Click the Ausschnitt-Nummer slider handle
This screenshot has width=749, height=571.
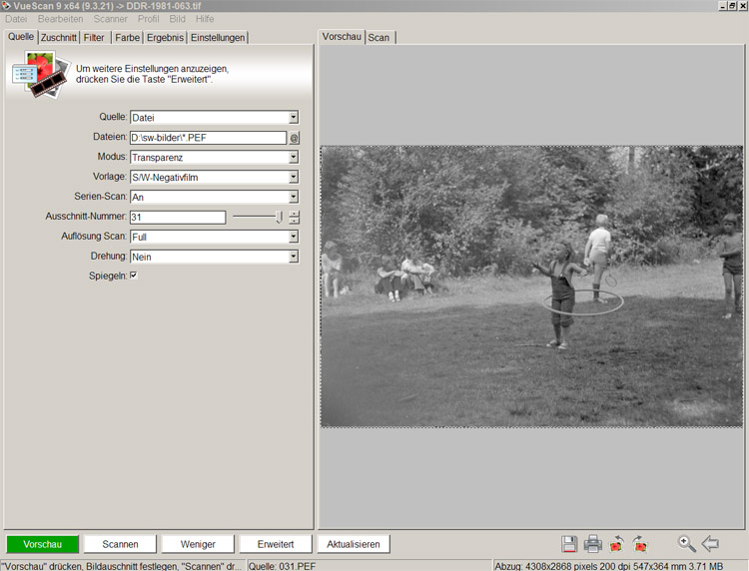279,217
